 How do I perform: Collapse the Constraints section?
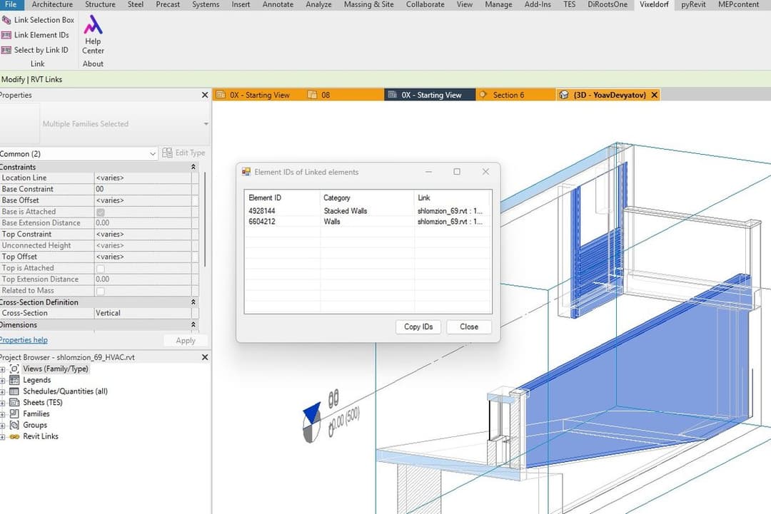[x=193, y=167]
